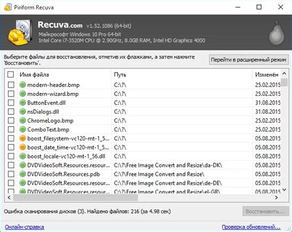Check the box for DVDVideoSoft.Resources.pdb
This screenshot has width=292, height=232.
pos(11,174)
